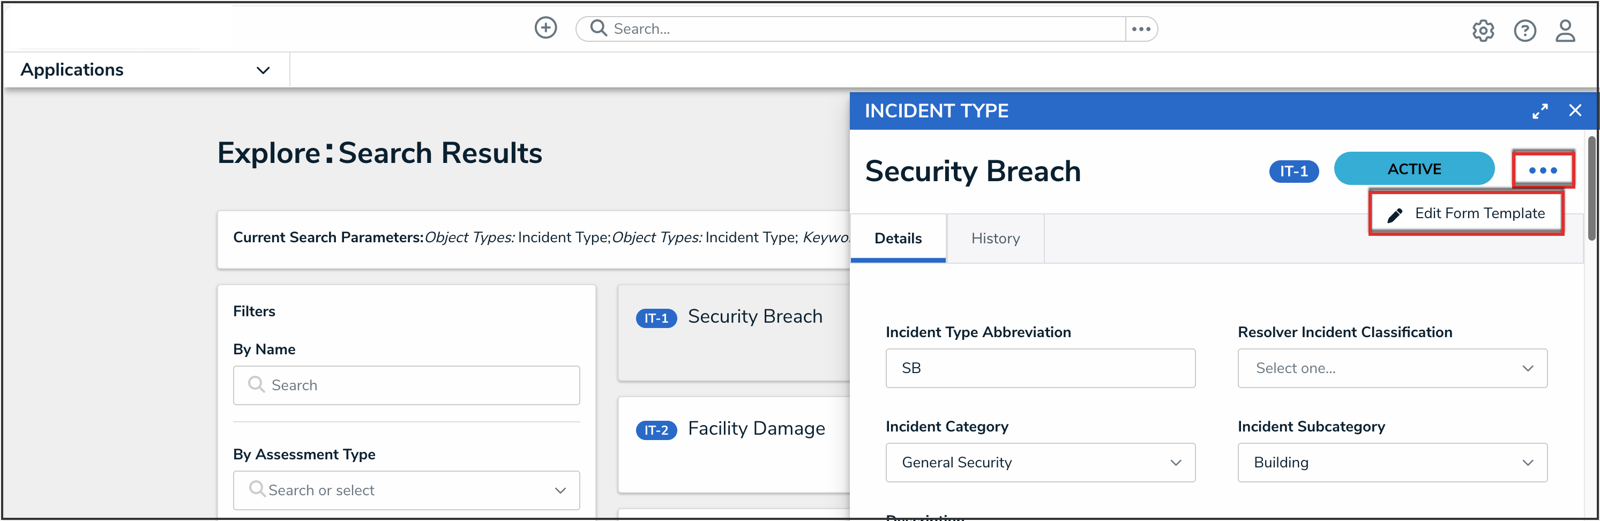Expand the Incident Type panel to fullscreen

[x=1540, y=111]
